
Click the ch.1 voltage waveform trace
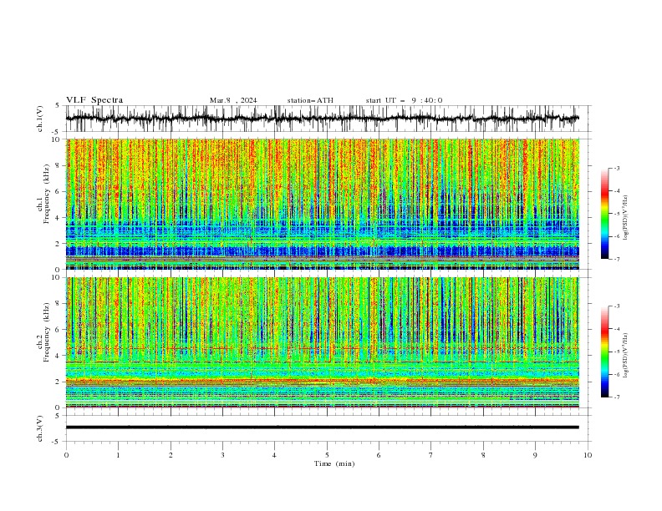coord(322,119)
